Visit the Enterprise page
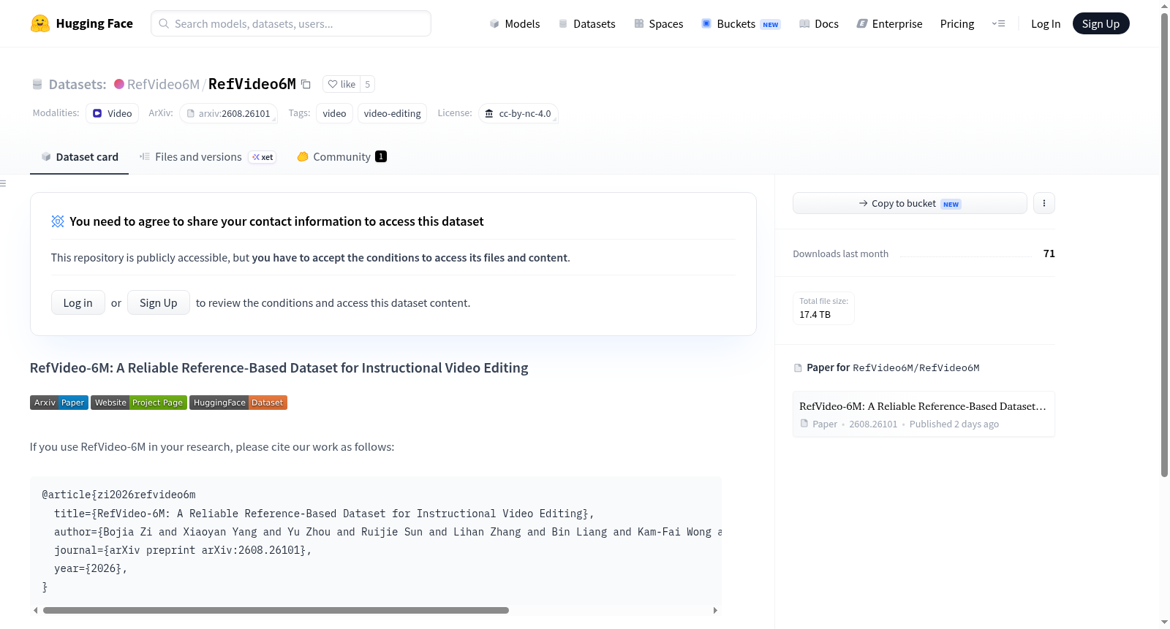 click(x=889, y=23)
